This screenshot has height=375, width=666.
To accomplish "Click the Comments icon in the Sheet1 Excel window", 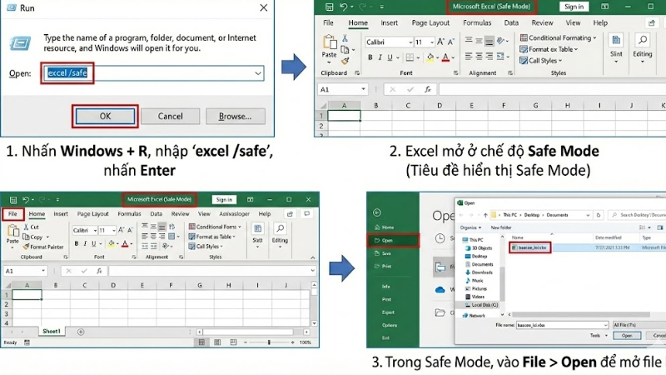I will [x=306, y=213].
